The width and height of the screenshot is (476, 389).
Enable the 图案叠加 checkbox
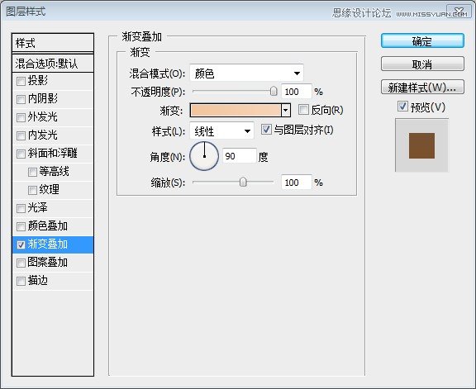[21, 263]
